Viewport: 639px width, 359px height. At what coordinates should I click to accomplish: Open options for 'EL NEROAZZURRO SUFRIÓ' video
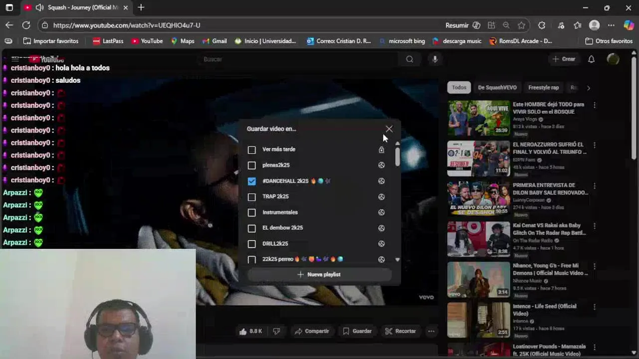(595, 145)
